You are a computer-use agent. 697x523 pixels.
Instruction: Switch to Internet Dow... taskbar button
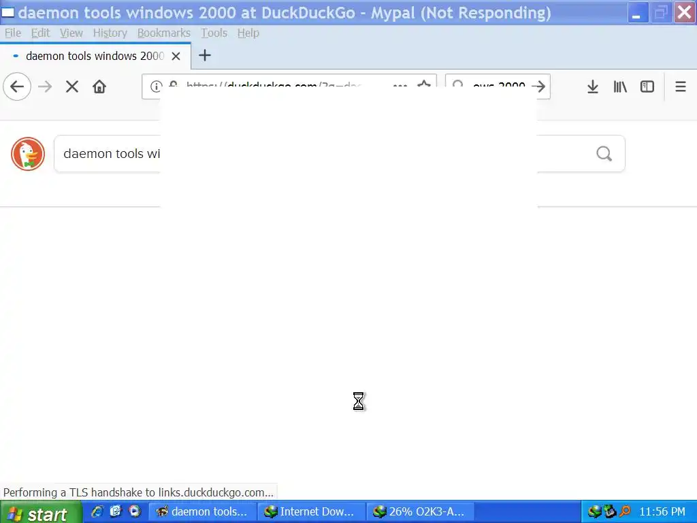310,512
